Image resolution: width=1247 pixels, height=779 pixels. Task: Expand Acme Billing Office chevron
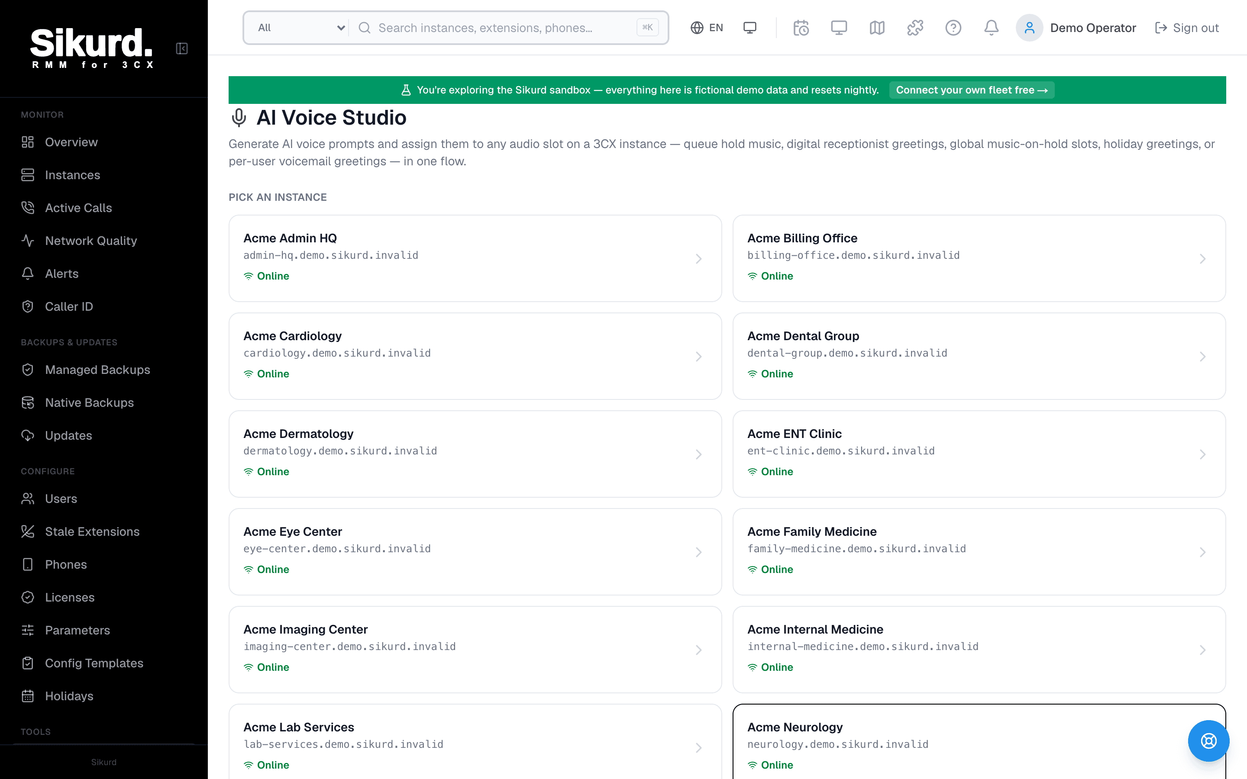coord(1202,259)
